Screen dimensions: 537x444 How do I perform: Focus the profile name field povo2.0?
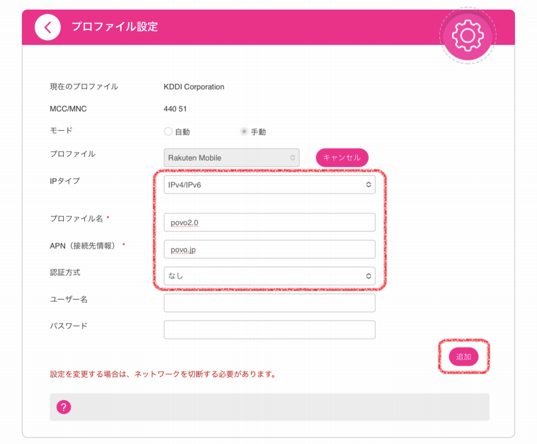point(270,223)
